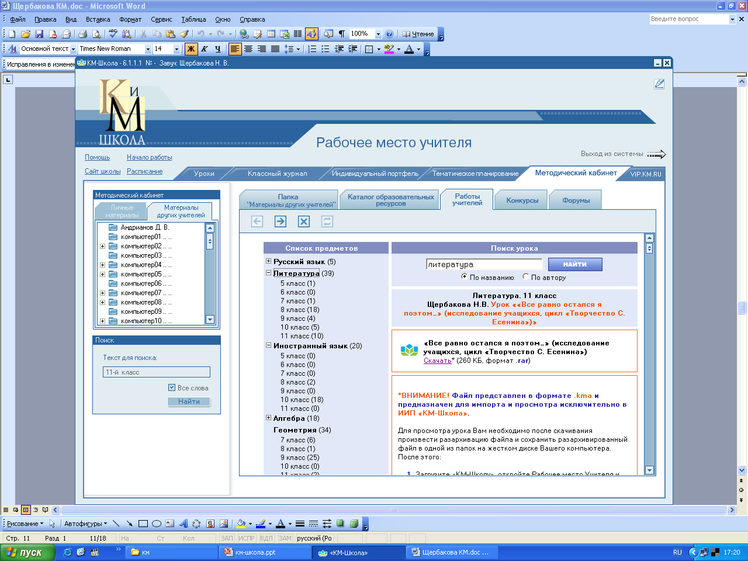
Task: Toggle italic (К) formatting
Action: click(205, 49)
